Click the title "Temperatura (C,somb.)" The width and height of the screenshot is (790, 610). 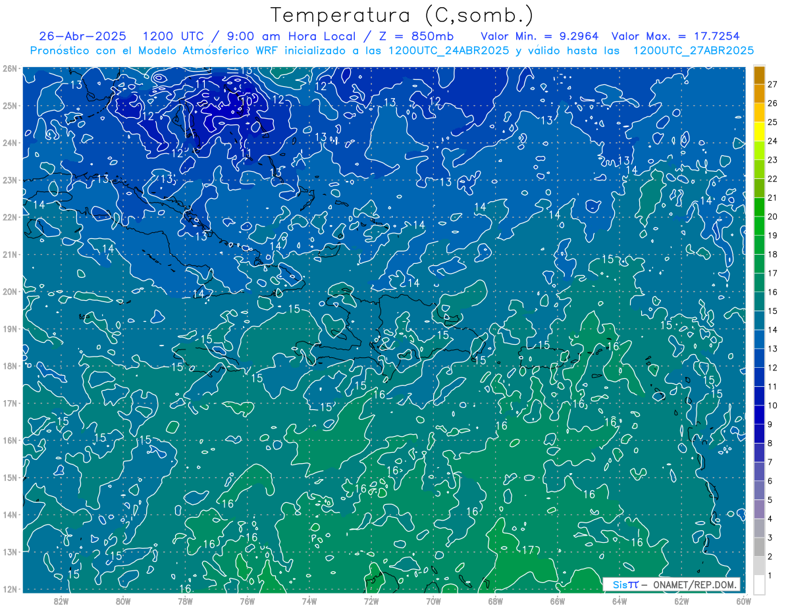click(x=402, y=14)
